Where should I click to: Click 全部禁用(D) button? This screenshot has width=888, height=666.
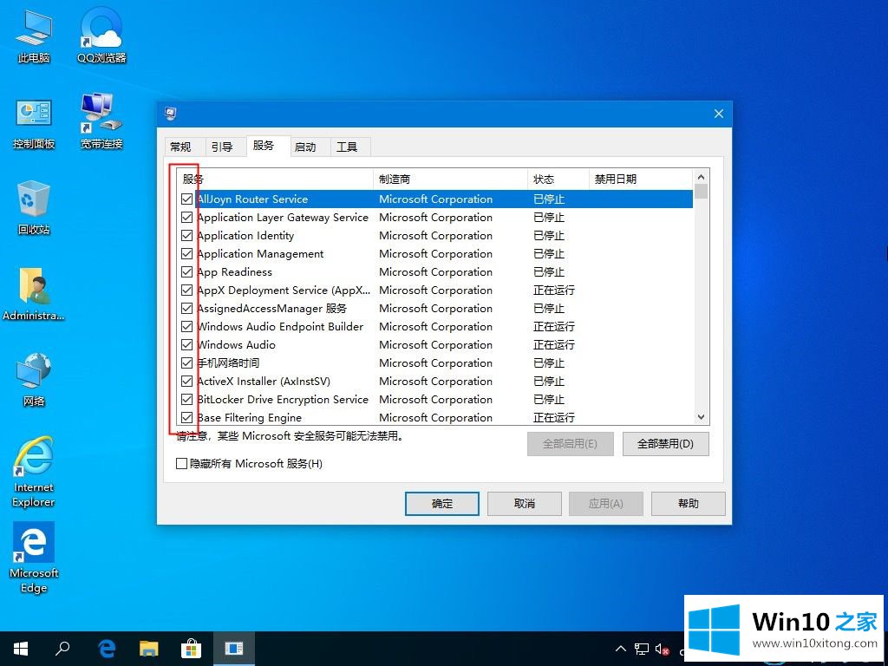tap(665, 444)
